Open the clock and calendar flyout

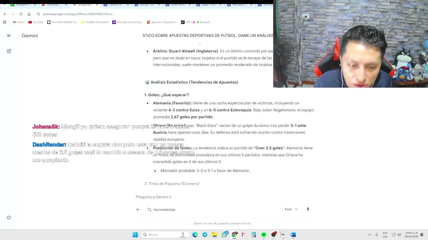411,235
